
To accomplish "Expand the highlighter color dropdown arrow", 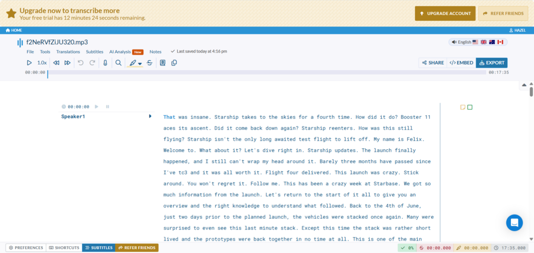I will click(x=140, y=64).
